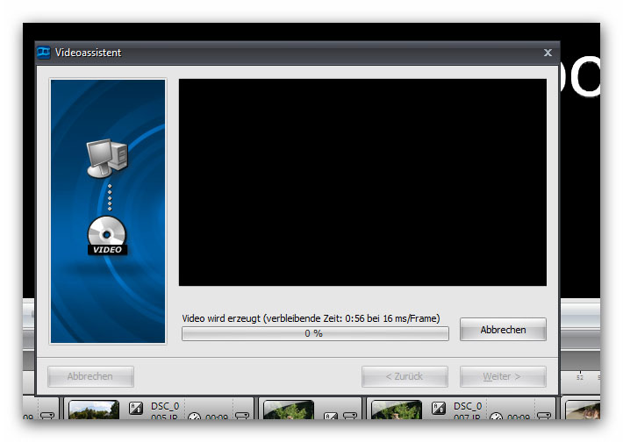Click the 00:08 duration of DSC_007

(x=518, y=418)
